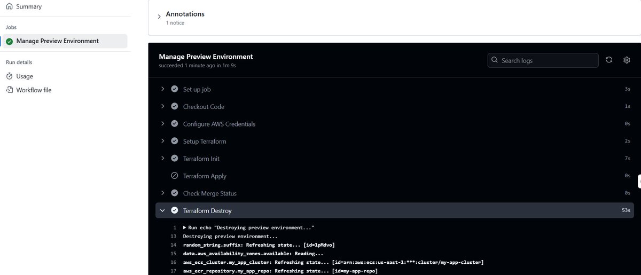
Task: Select the aws_ecs_cluster.my_app_cluster log line
Action: tap(333, 262)
